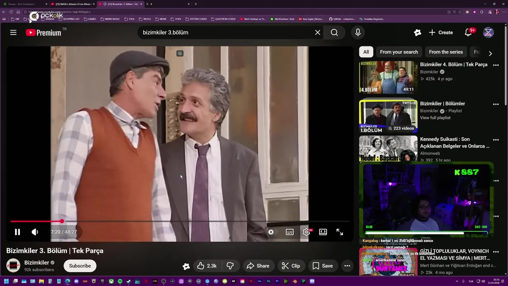Screen dimensions: 508x286
Task: Like the video with 2.3k likes
Action: [207, 266]
